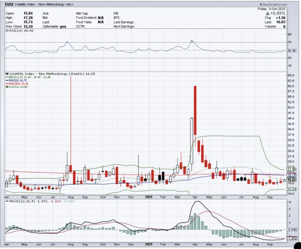The image size is (301, 249).
Task: Click the 'Volatility Index - New Methodology' title
Action: pos(39,4)
